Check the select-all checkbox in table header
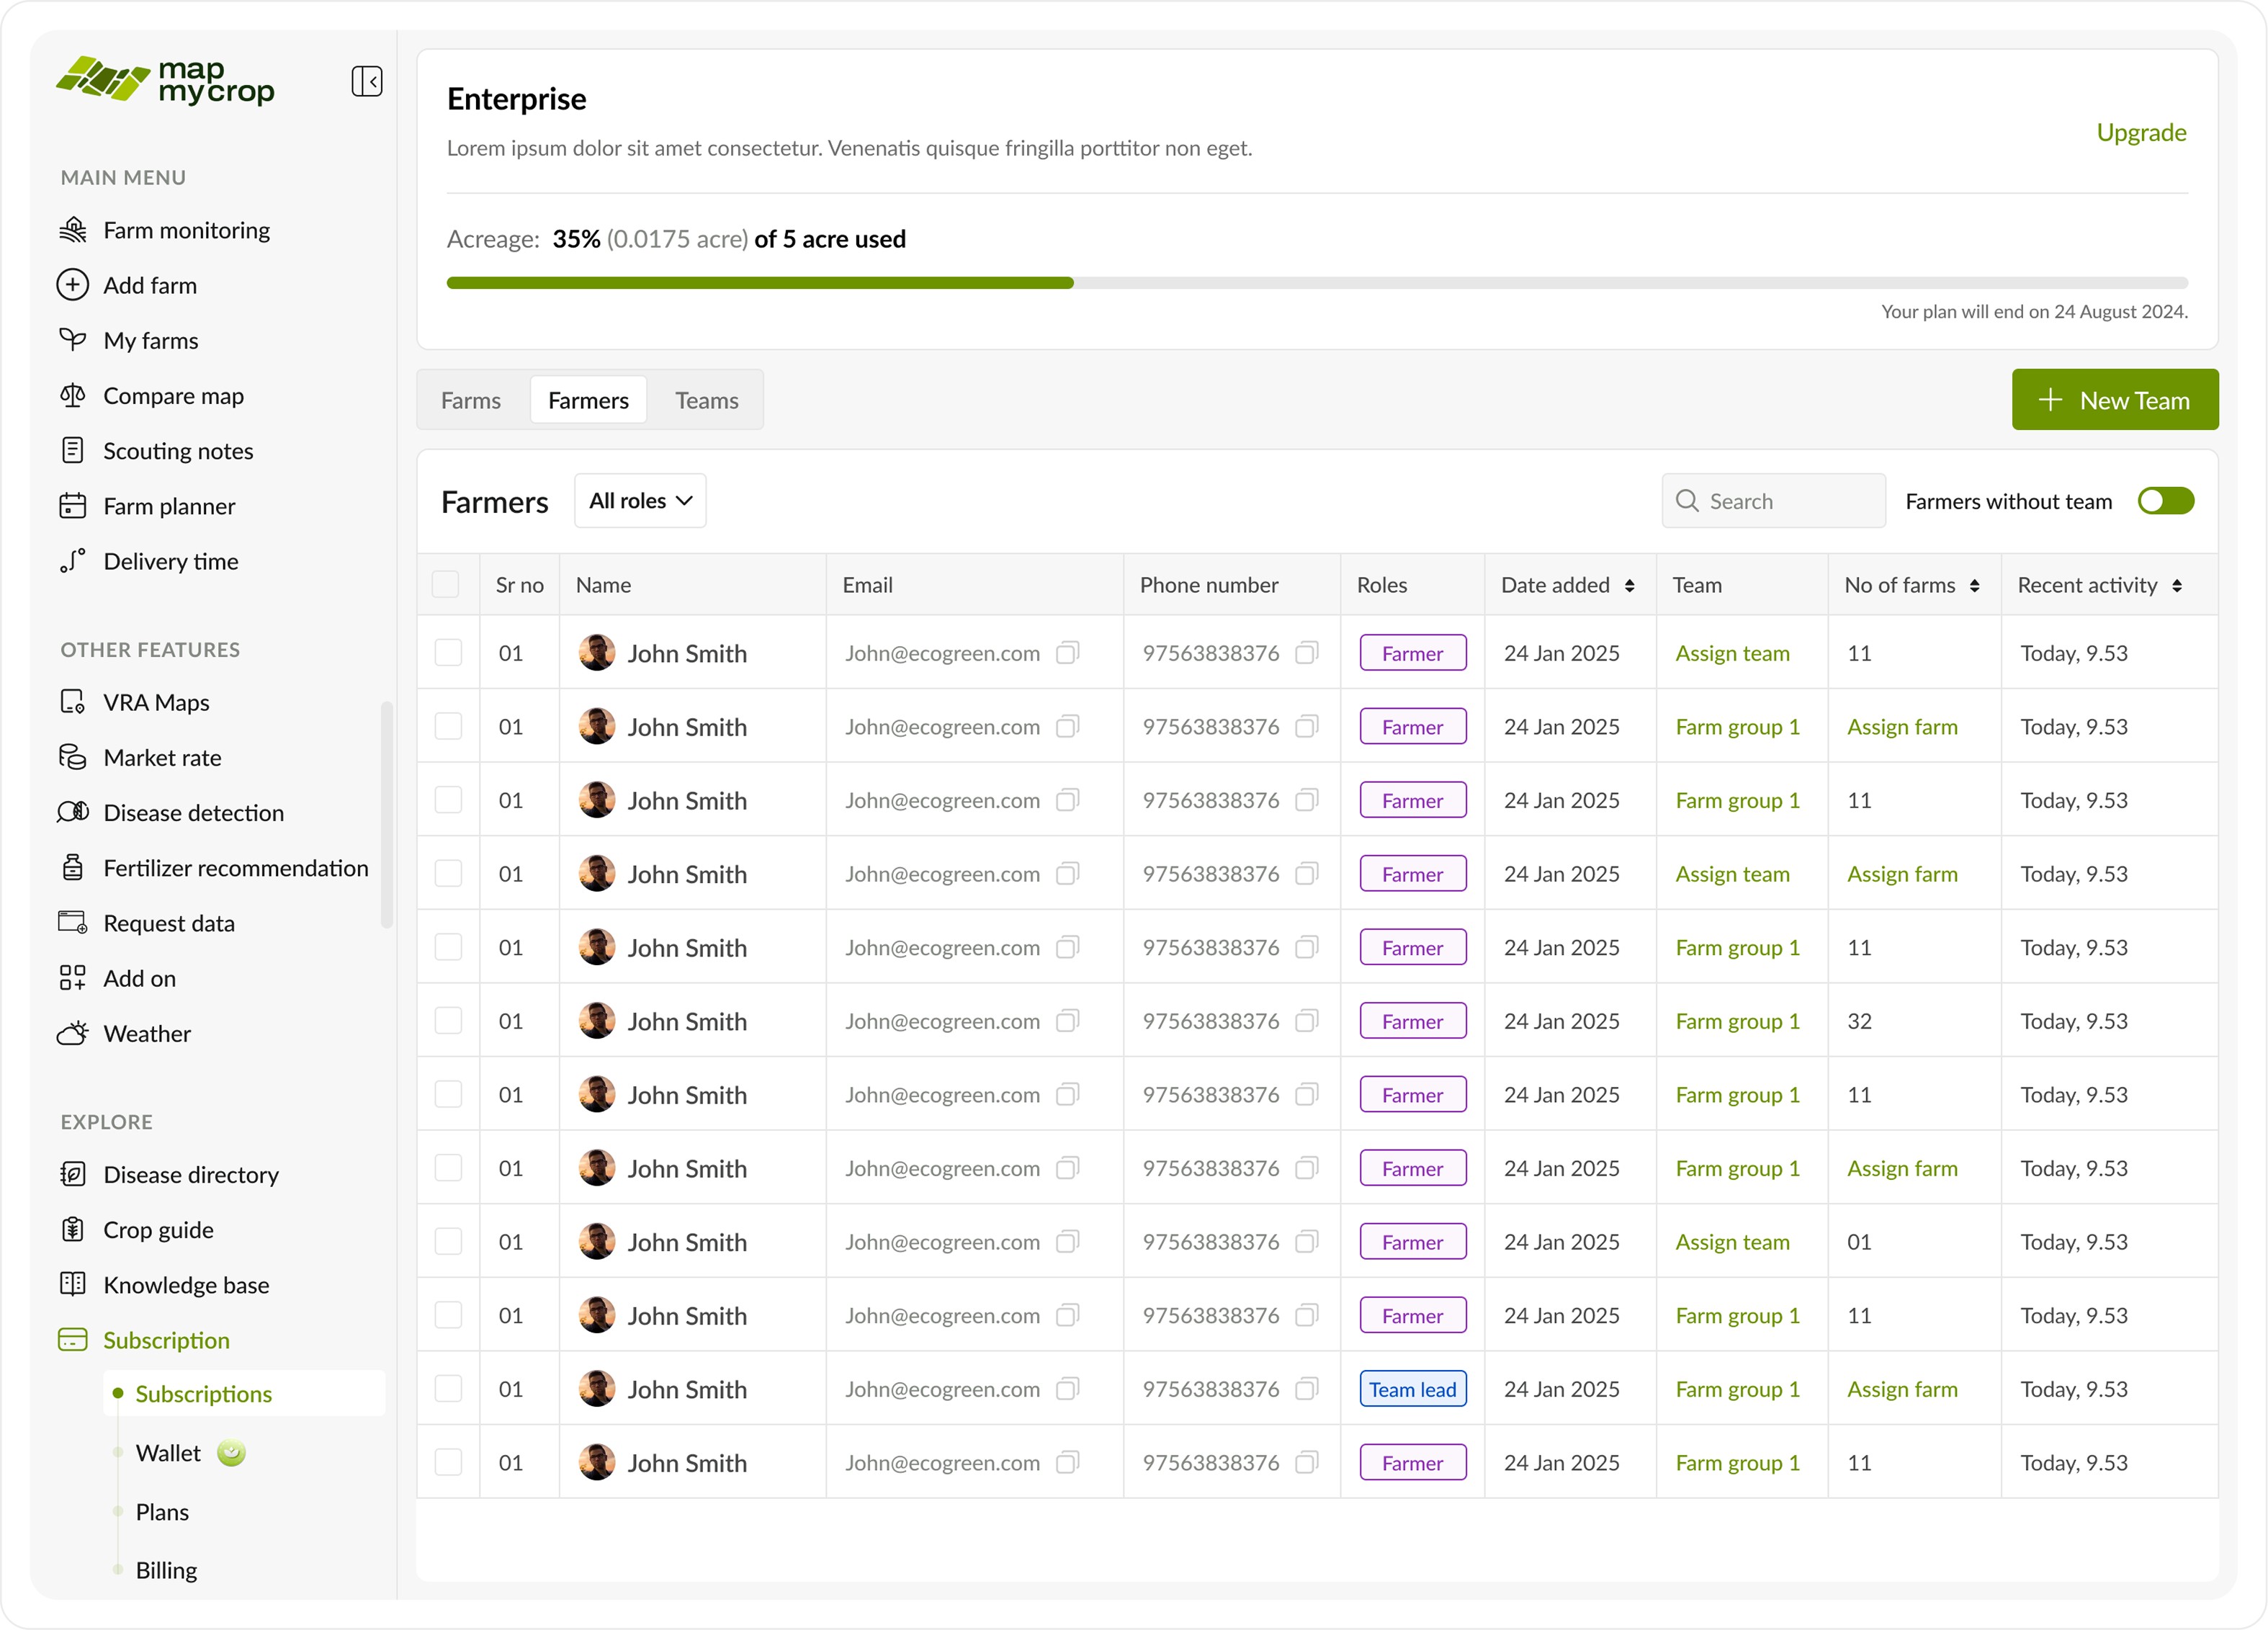The image size is (2268, 1630). coord(445,585)
